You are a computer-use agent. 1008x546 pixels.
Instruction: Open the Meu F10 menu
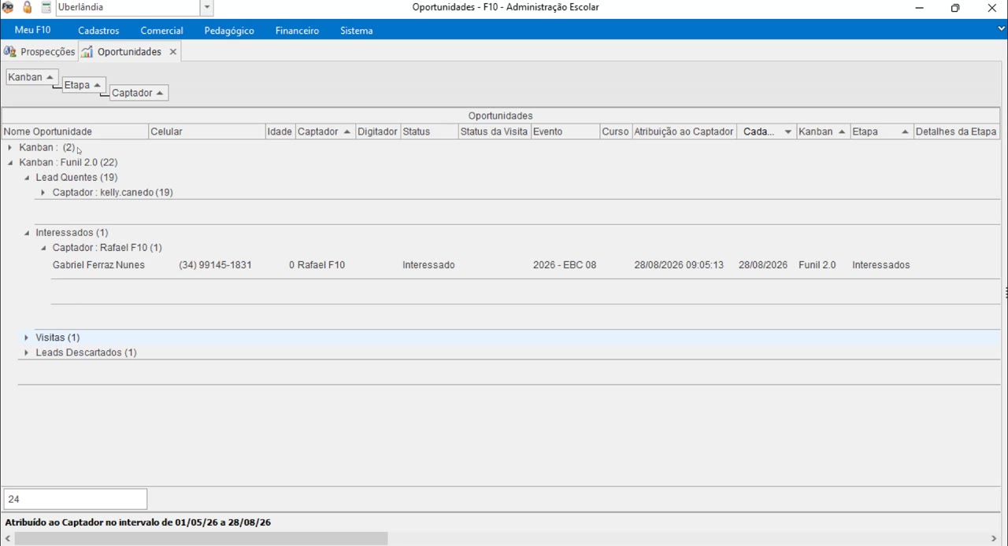32,30
